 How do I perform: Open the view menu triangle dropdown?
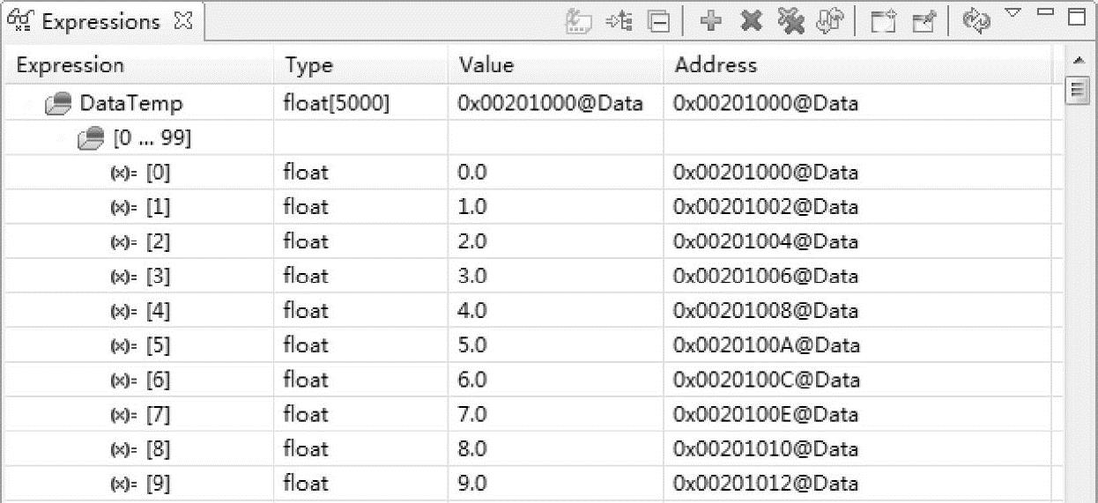[1013, 14]
